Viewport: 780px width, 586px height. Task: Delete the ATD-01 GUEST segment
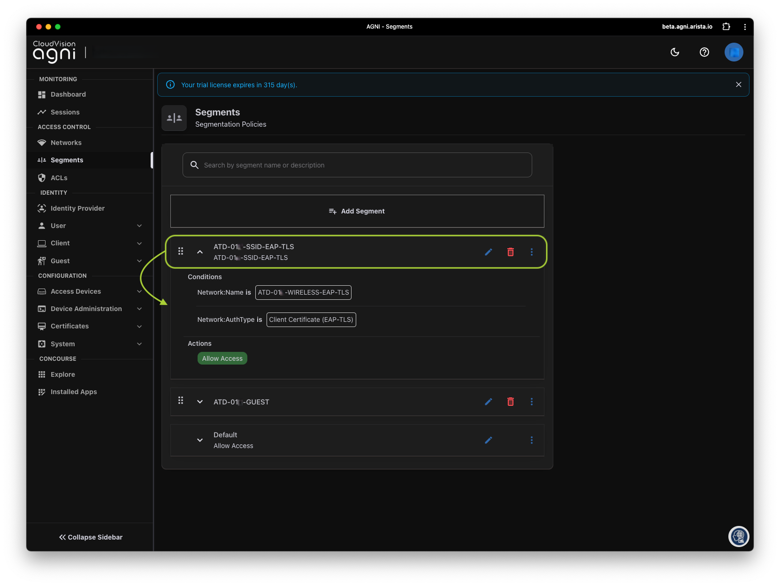(x=511, y=402)
